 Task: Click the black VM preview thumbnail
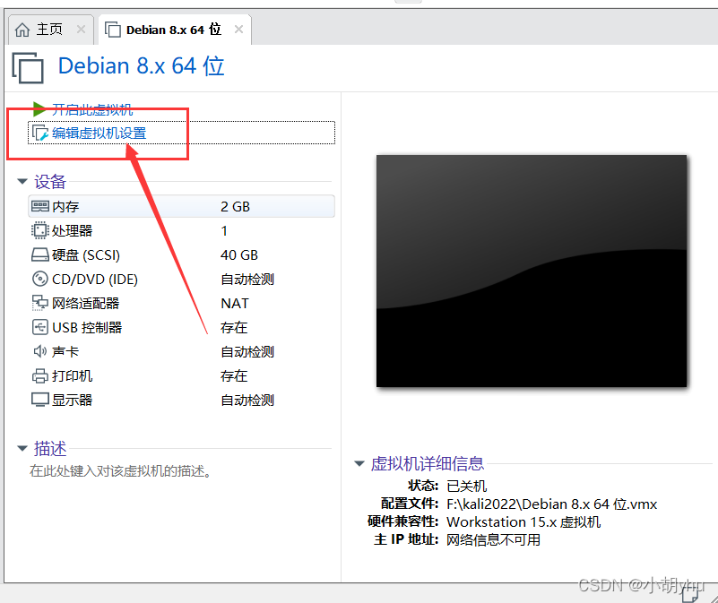(x=532, y=271)
